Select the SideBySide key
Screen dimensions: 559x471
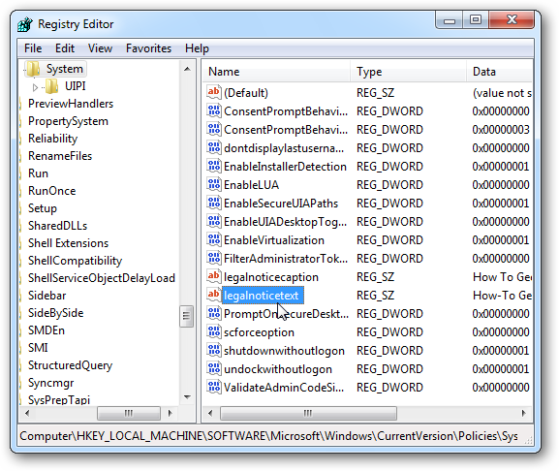click(x=55, y=313)
